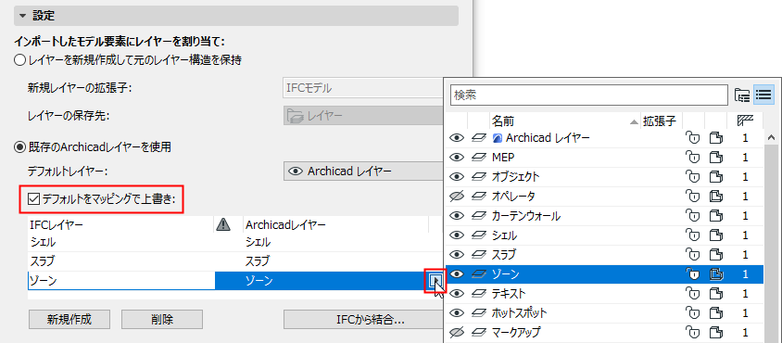Click the page icon for シェル layer
This screenshot has width=782, height=343.
pos(716,235)
